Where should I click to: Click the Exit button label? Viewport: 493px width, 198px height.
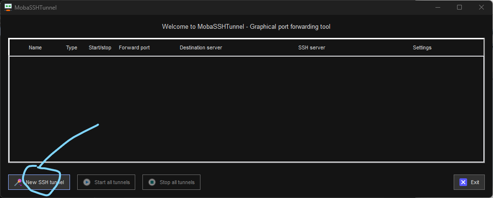pyautogui.click(x=475, y=182)
